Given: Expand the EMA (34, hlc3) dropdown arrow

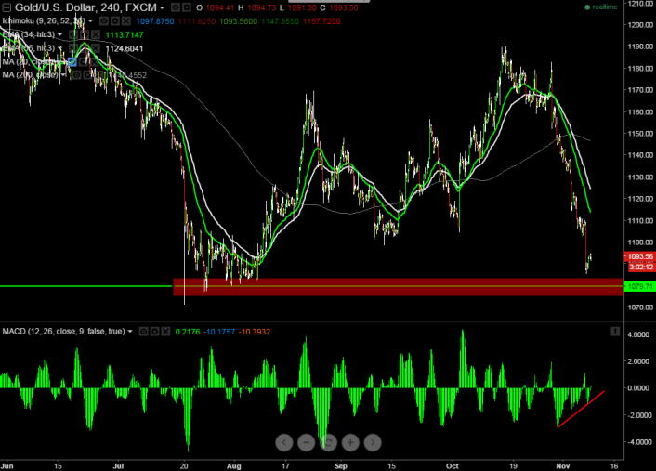Looking at the screenshot, I should pyautogui.click(x=59, y=34).
